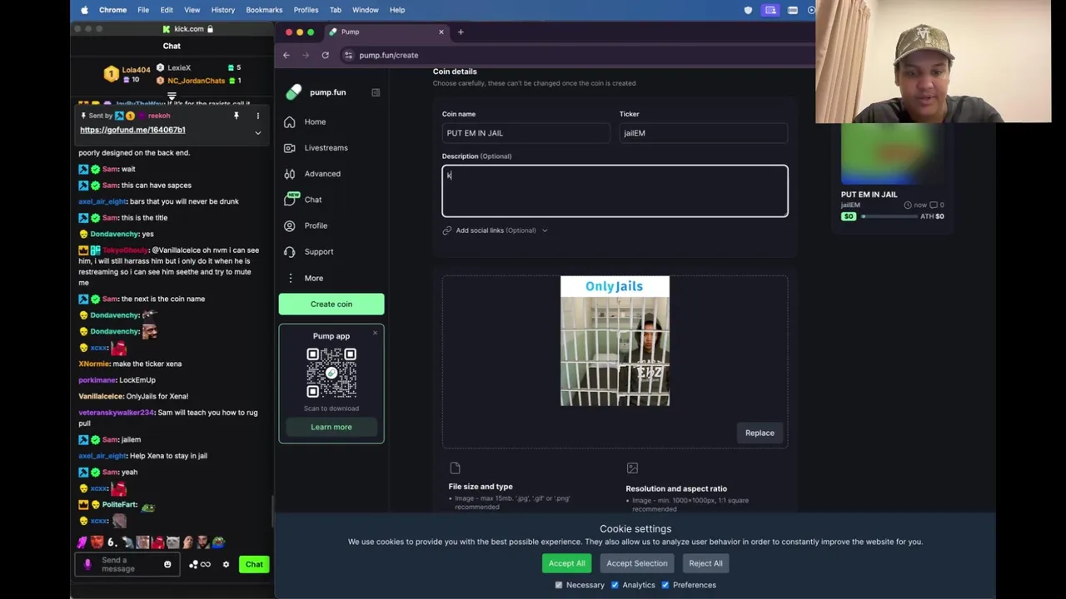Viewport: 1066px width, 599px height.
Task: Click the Pump app QR code
Action: [331, 373]
